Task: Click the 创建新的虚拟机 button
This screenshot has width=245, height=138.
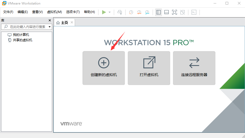Action: pyautogui.click(x=104, y=68)
